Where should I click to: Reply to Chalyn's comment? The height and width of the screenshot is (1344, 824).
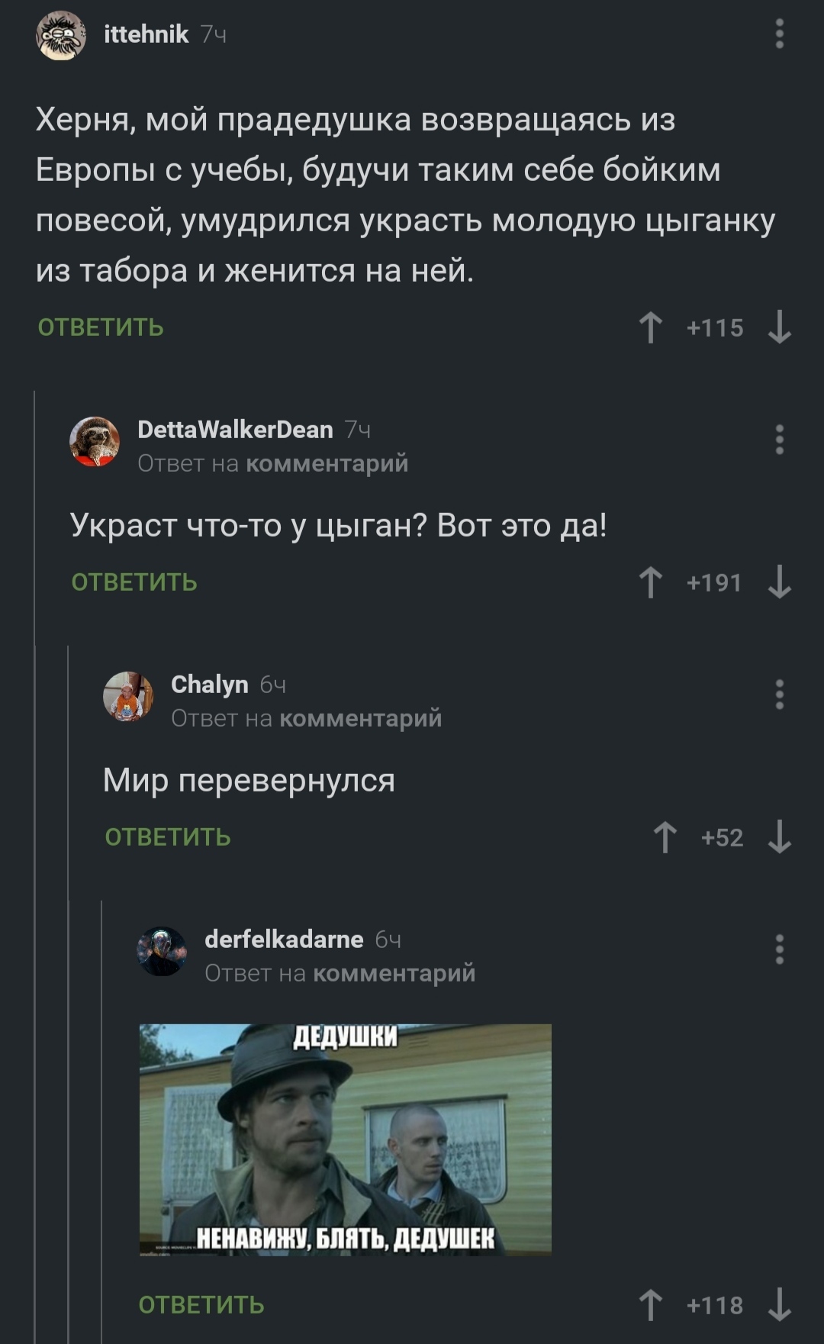(x=168, y=837)
